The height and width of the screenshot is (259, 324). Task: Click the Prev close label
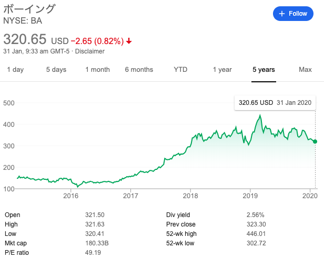[x=181, y=224]
